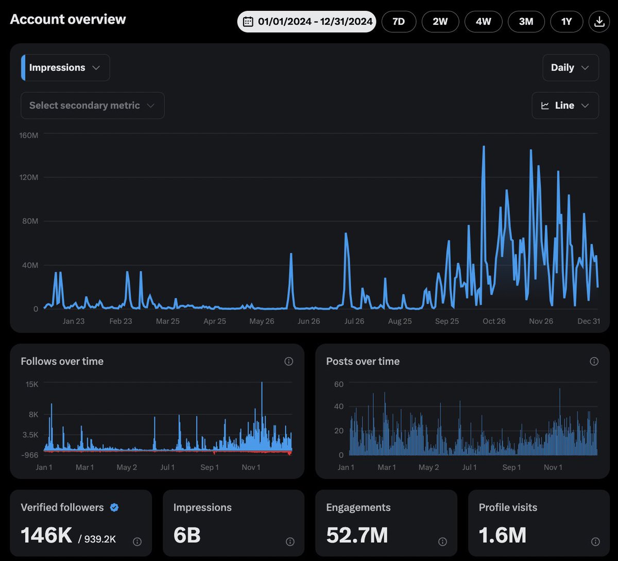The image size is (618, 561).
Task: Select the 3M time range
Action: [x=526, y=22]
